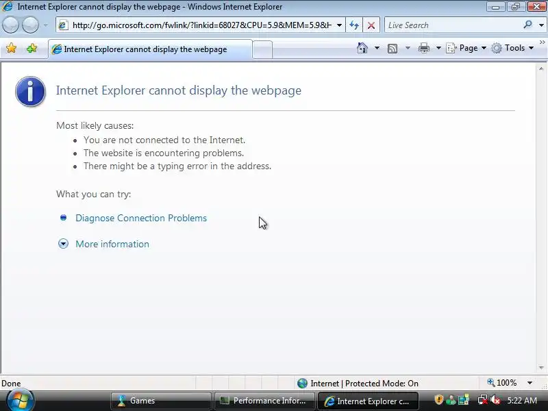Click Diagnose Connection Problems link
Screen dimensions: 548x411
tap(141, 218)
